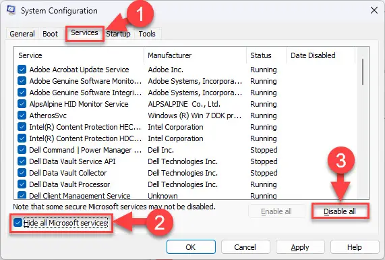Click the grayed Enable all button
This screenshot has height=260, width=385.
(276, 211)
